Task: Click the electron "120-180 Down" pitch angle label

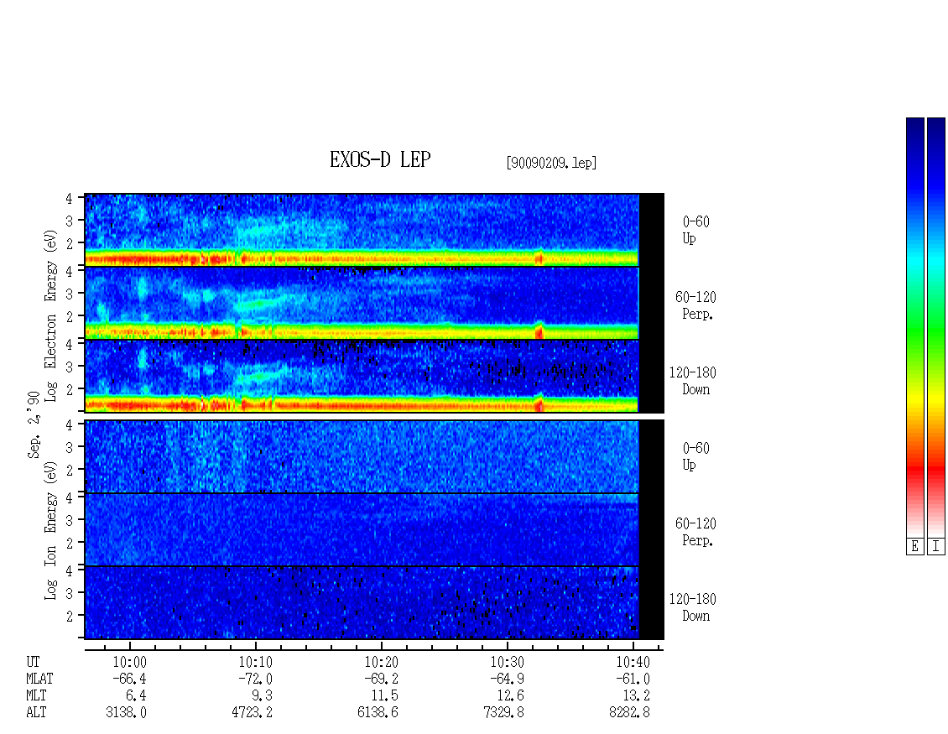Action: [x=692, y=381]
